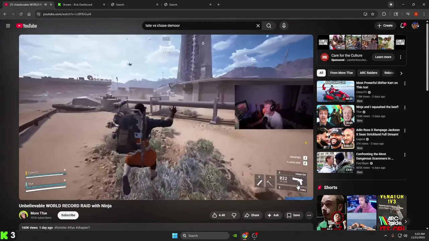Close the Kick Dashboard tab
429x241 pixels.
pyautogui.click(x=104, y=5)
